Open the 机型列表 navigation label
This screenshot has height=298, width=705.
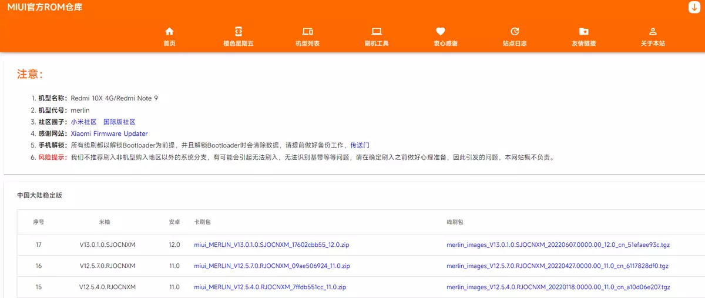(x=307, y=43)
